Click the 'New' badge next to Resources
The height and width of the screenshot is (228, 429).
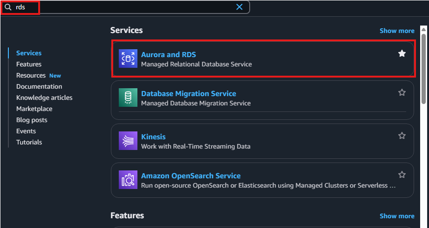[55, 76]
